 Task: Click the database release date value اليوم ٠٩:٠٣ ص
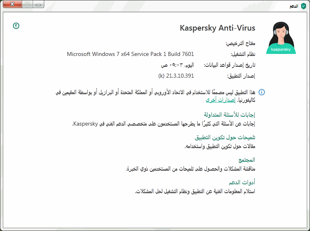177,65
